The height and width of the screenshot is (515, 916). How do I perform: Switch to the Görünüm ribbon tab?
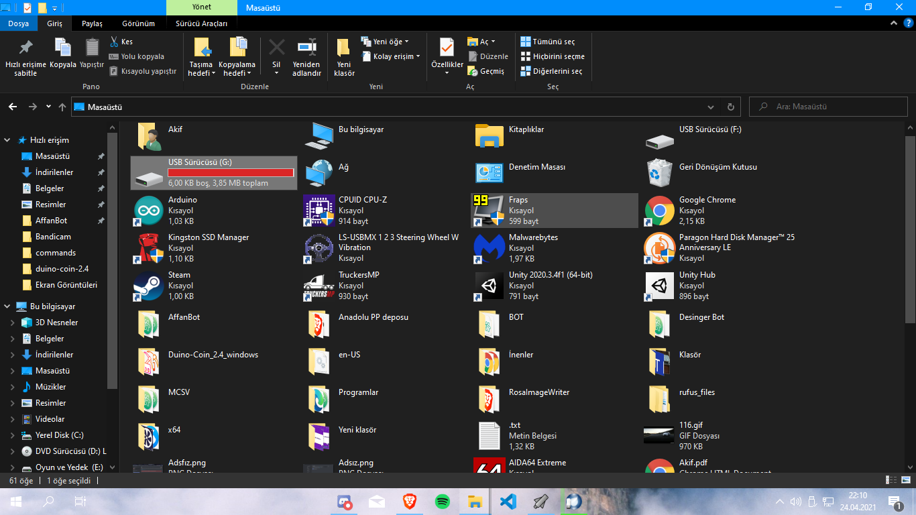click(138, 23)
